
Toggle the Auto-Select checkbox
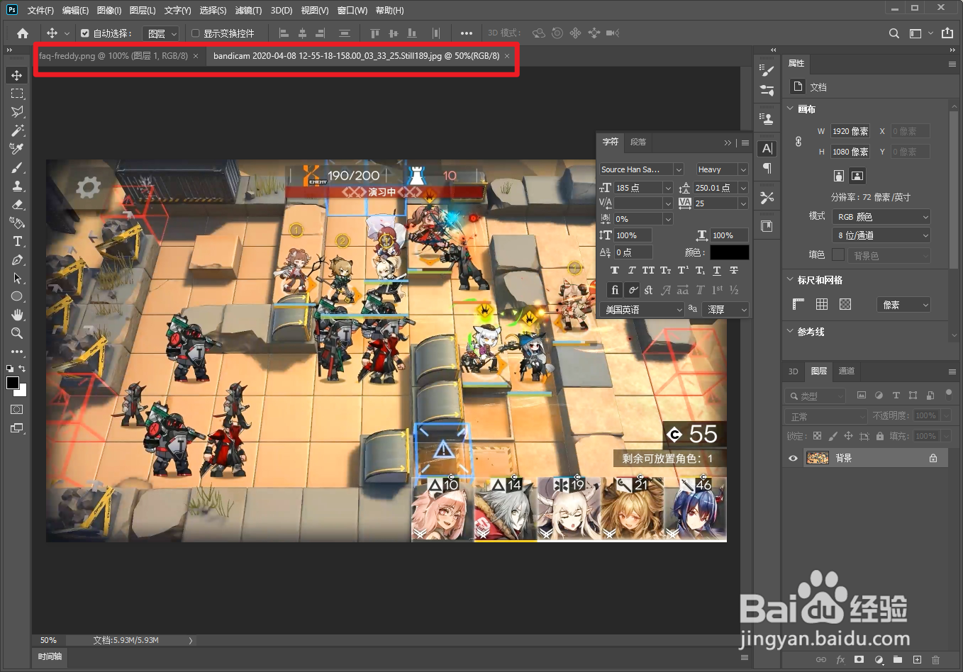pyautogui.click(x=85, y=33)
